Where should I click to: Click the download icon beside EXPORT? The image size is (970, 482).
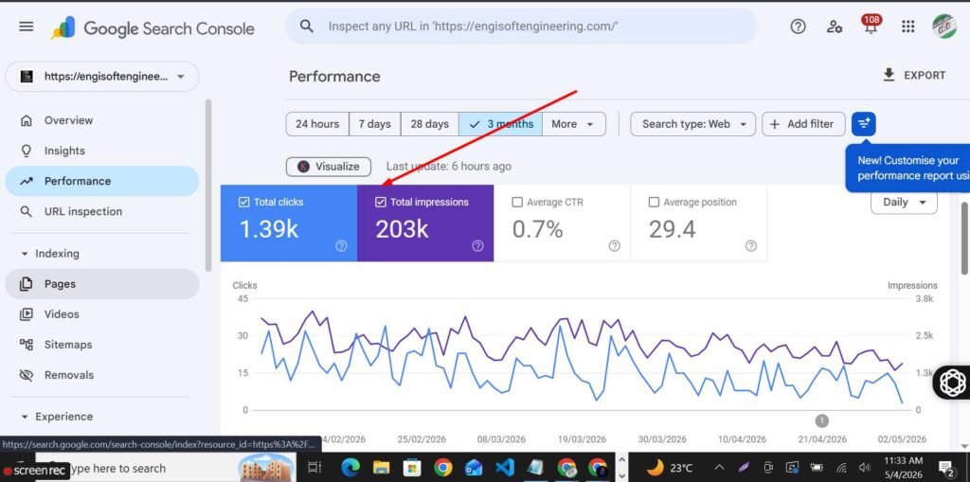889,75
